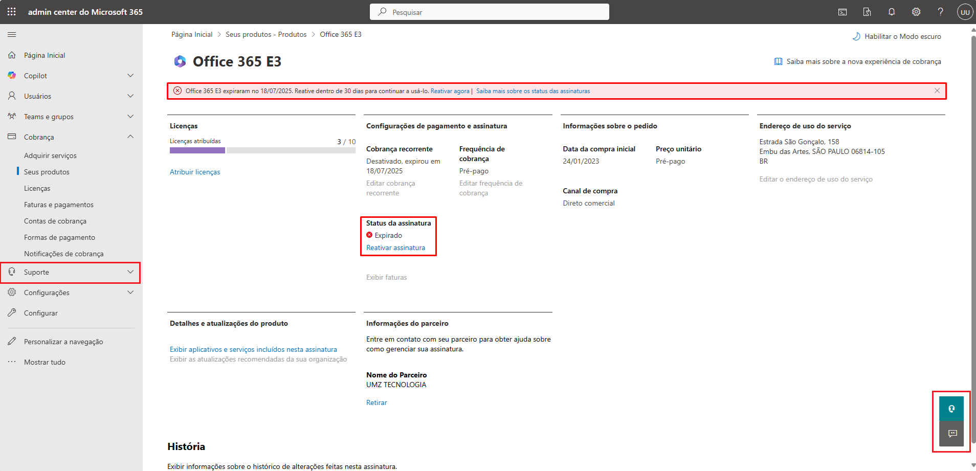Click Reativar agora in the alert
The image size is (976, 471).
pos(450,91)
